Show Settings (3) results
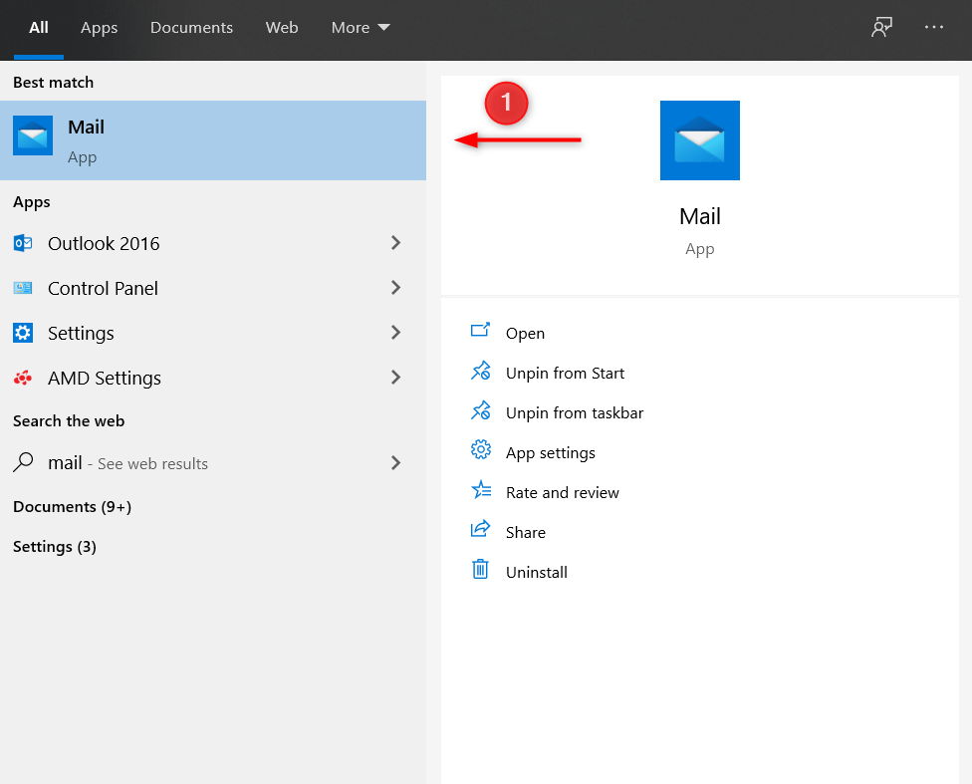Viewport: 972px width, 784px height. coord(55,547)
